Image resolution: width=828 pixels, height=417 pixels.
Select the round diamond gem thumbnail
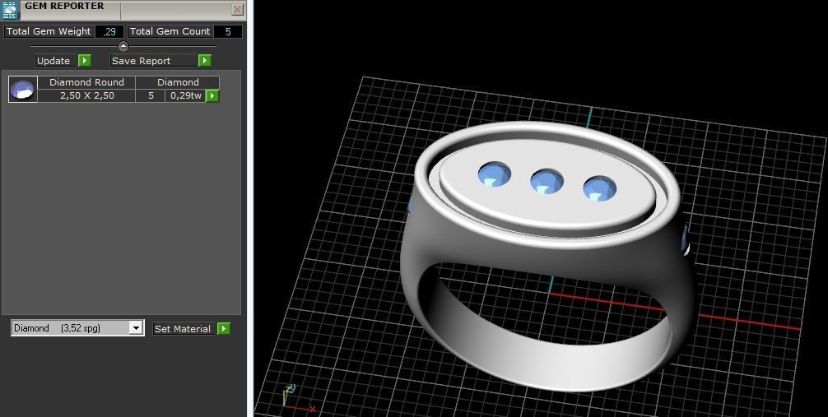coord(23,89)
